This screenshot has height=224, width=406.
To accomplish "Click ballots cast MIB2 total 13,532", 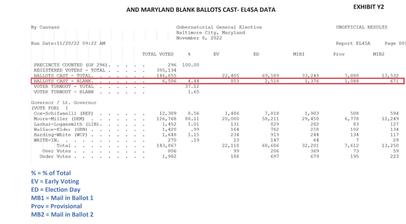I will pyautogui.click(x=390, y=76).
